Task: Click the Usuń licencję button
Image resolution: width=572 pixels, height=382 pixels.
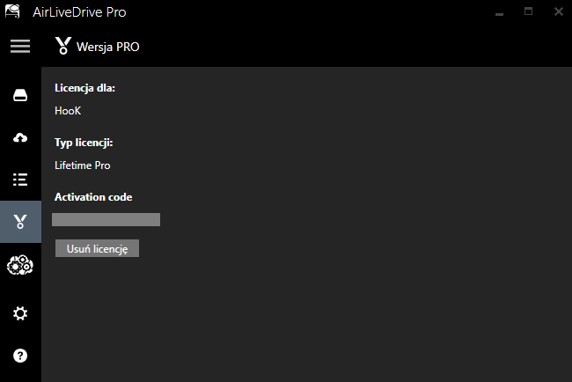Action: click(97, 248)
